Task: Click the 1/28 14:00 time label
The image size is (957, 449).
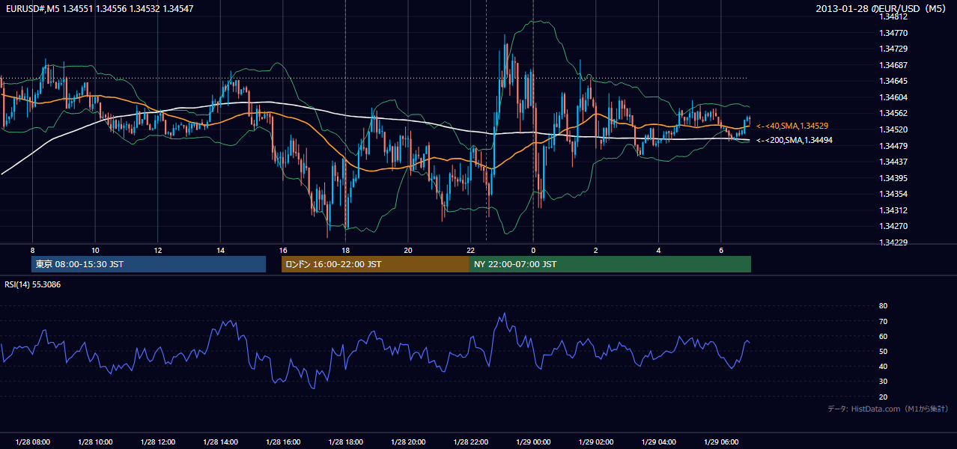Action: pyautogui.click(x=220, y=442)
